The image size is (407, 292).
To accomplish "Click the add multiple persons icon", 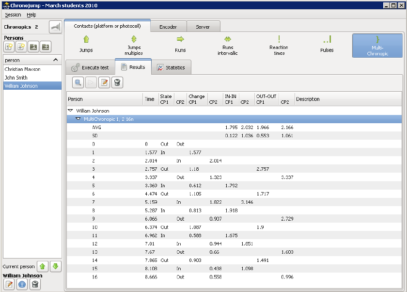I will pos(21,47).
